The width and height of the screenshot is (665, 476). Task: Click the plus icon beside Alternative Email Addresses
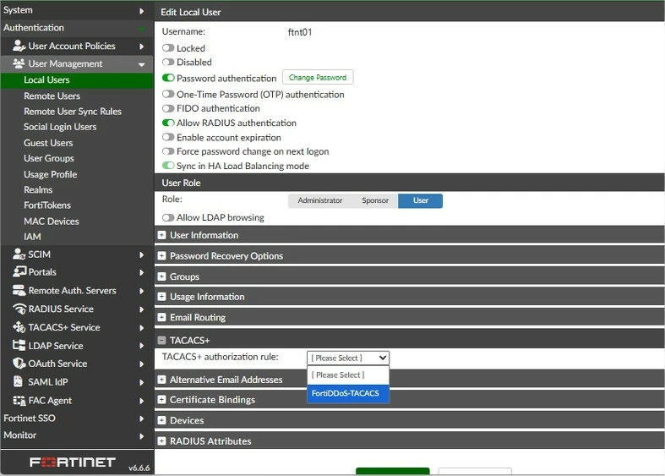coord(161,380)
